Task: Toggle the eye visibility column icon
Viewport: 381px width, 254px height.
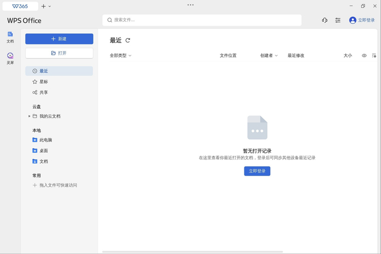Action: click(364, 55)
